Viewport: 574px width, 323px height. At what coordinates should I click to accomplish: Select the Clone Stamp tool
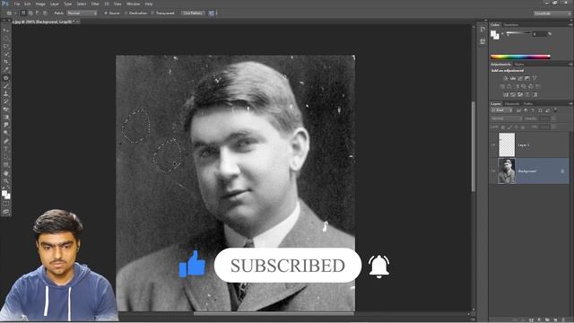[6, 93]
